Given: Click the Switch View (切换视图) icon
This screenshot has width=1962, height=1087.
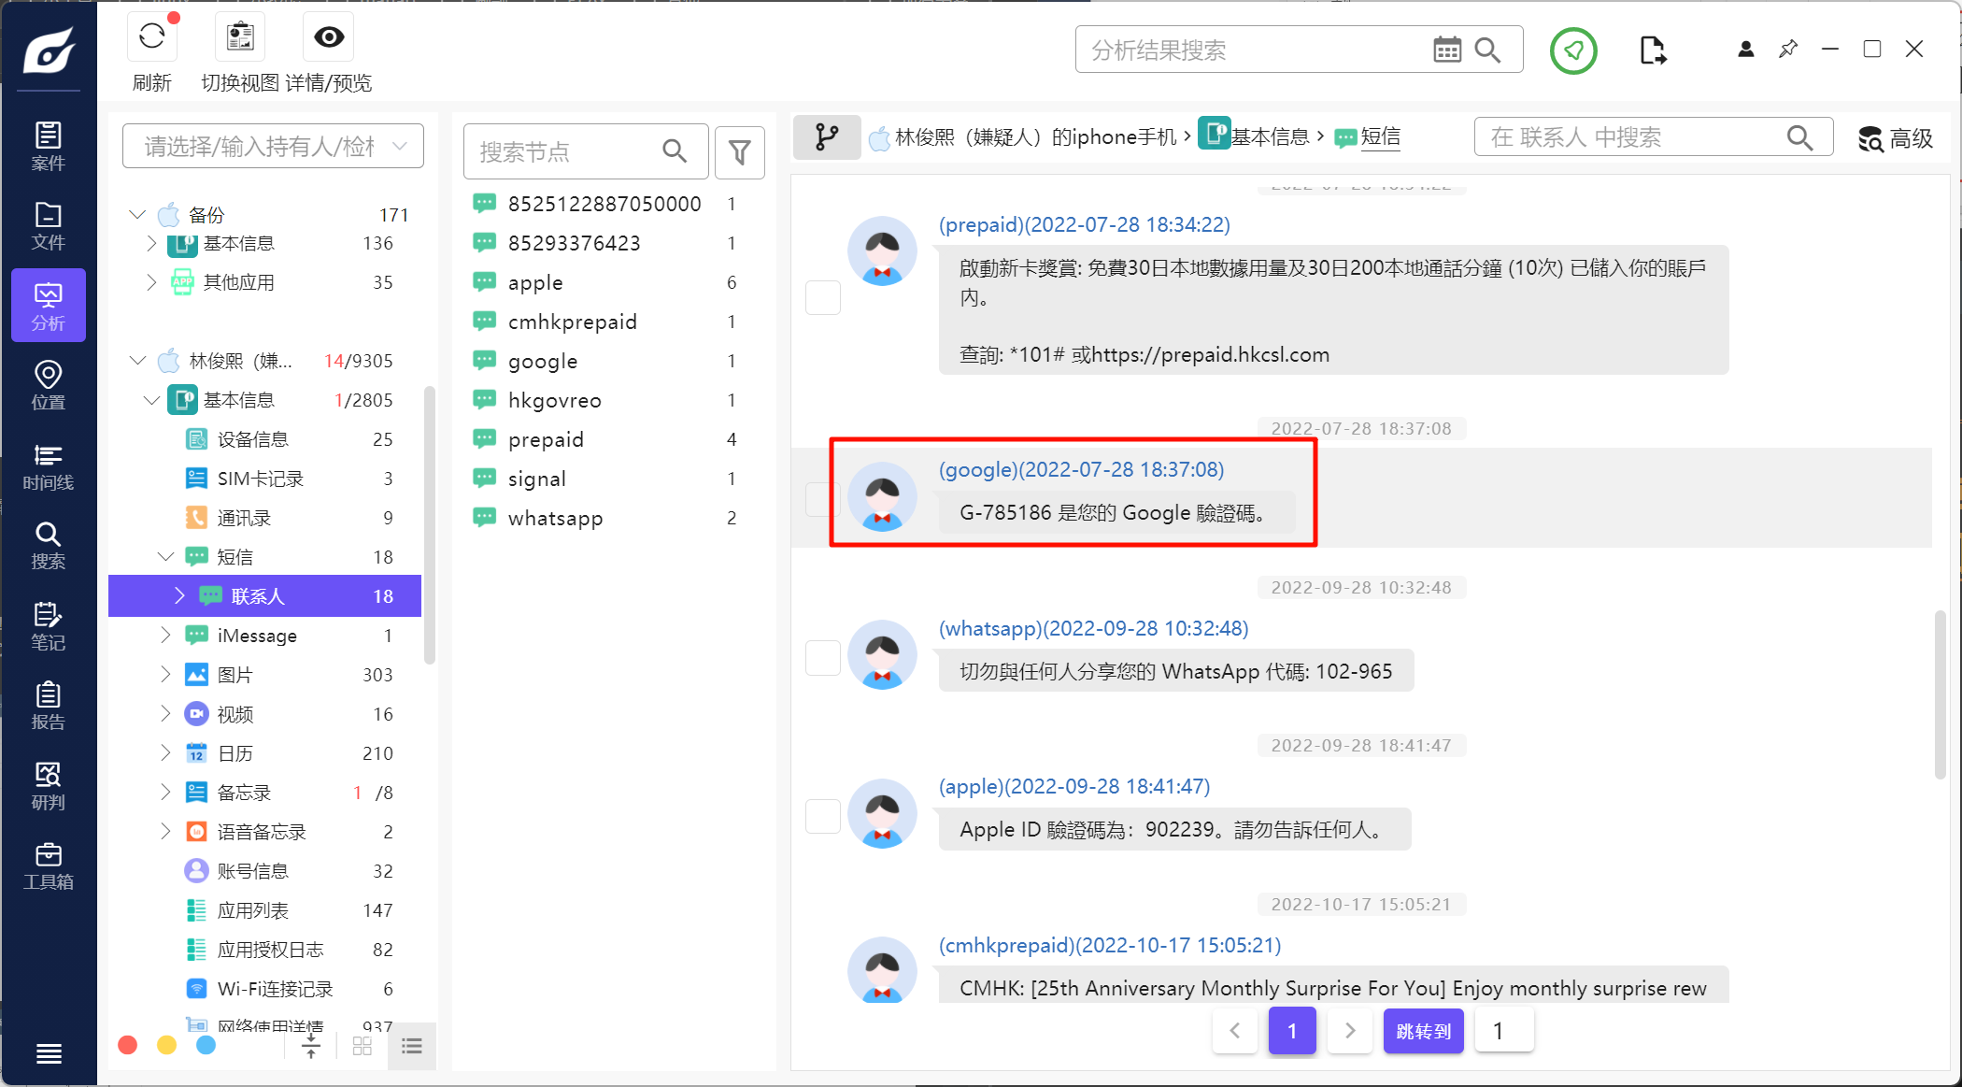Looking at the screenshot, I should [x=240, y=37].
